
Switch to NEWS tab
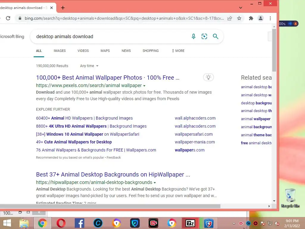126,51
